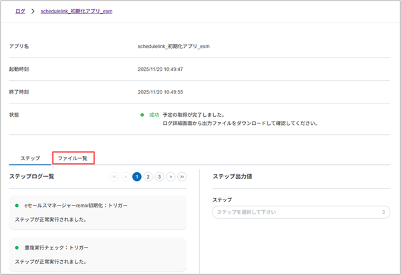
Task: Click the up-down arrows on step selector
Action: pos(384,212)
